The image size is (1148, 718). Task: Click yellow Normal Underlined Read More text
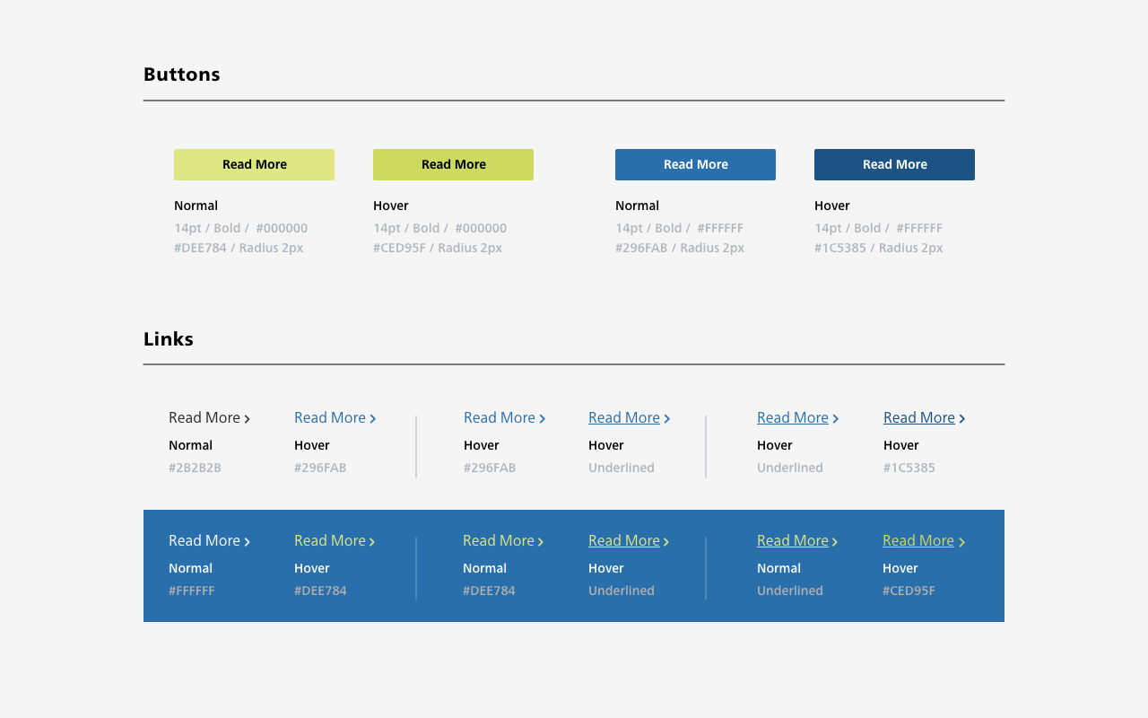point(792,541)
